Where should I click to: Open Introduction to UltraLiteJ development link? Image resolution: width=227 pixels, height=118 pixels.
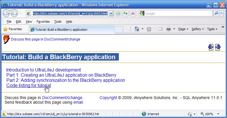[x=43, y=70]
